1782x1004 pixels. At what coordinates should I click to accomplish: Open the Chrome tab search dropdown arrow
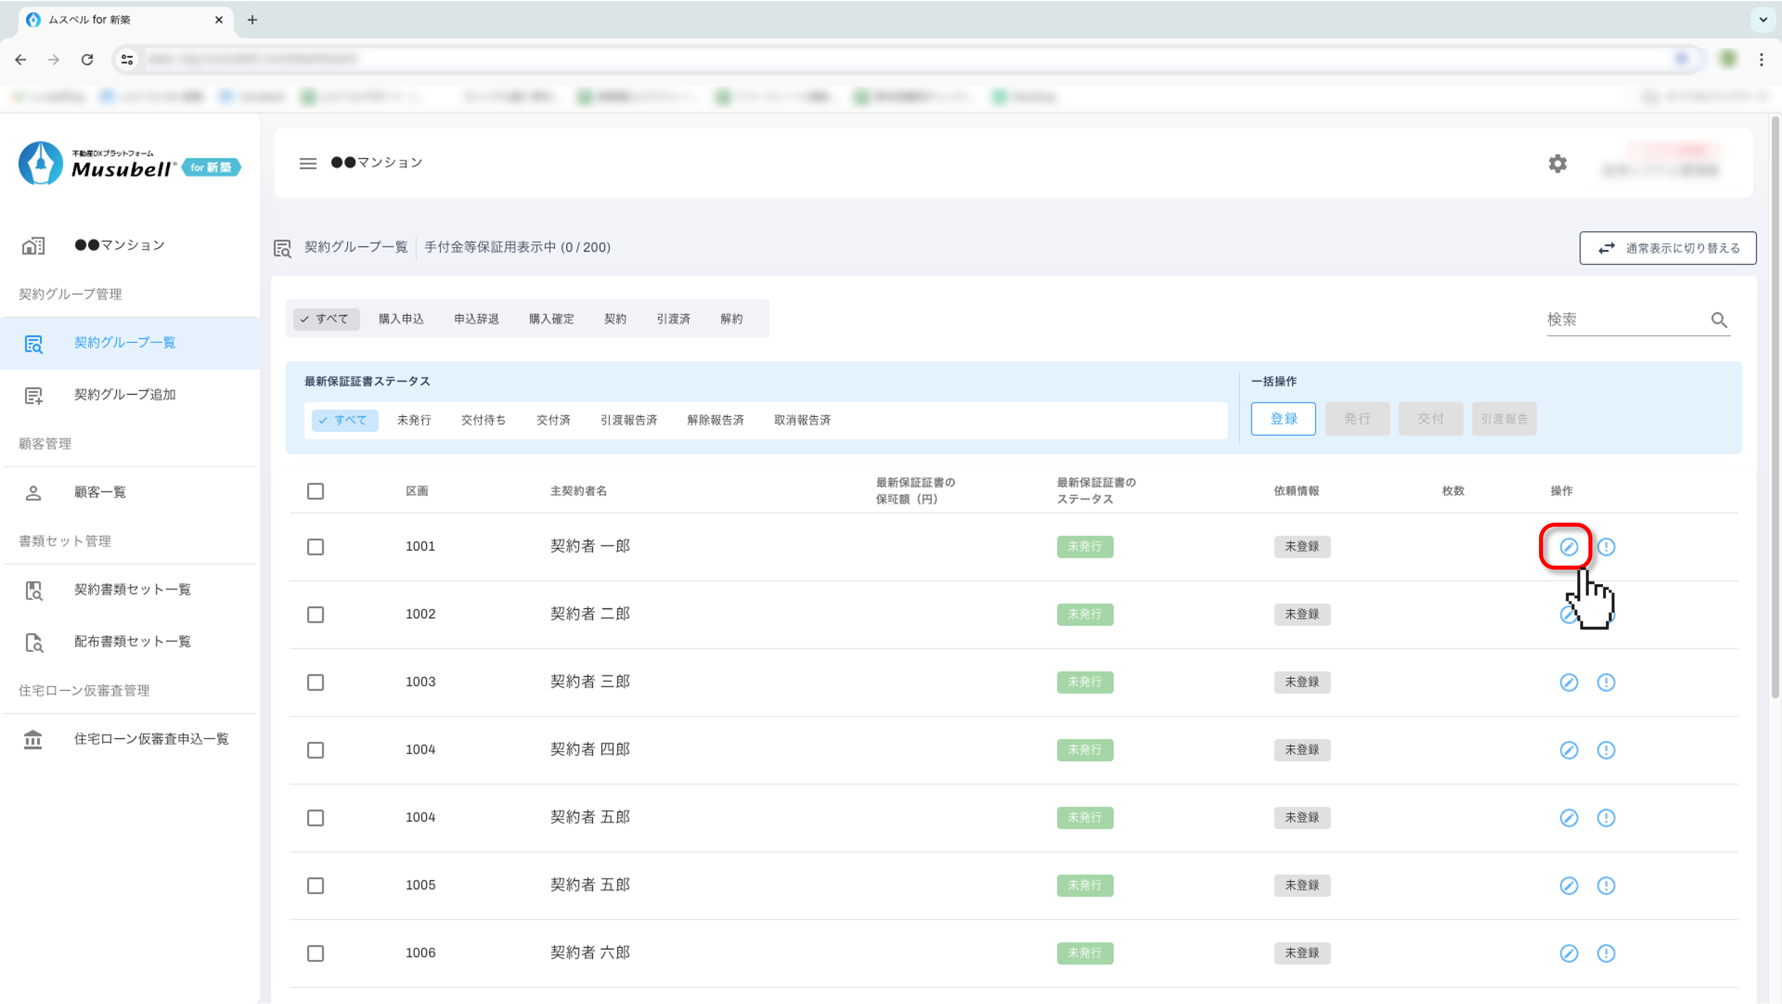(x=1763, y=19)
